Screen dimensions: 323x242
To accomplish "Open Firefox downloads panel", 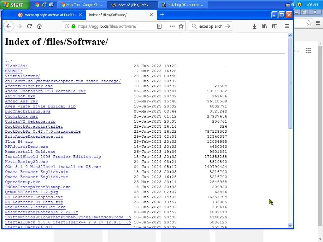I will [255, 26].
